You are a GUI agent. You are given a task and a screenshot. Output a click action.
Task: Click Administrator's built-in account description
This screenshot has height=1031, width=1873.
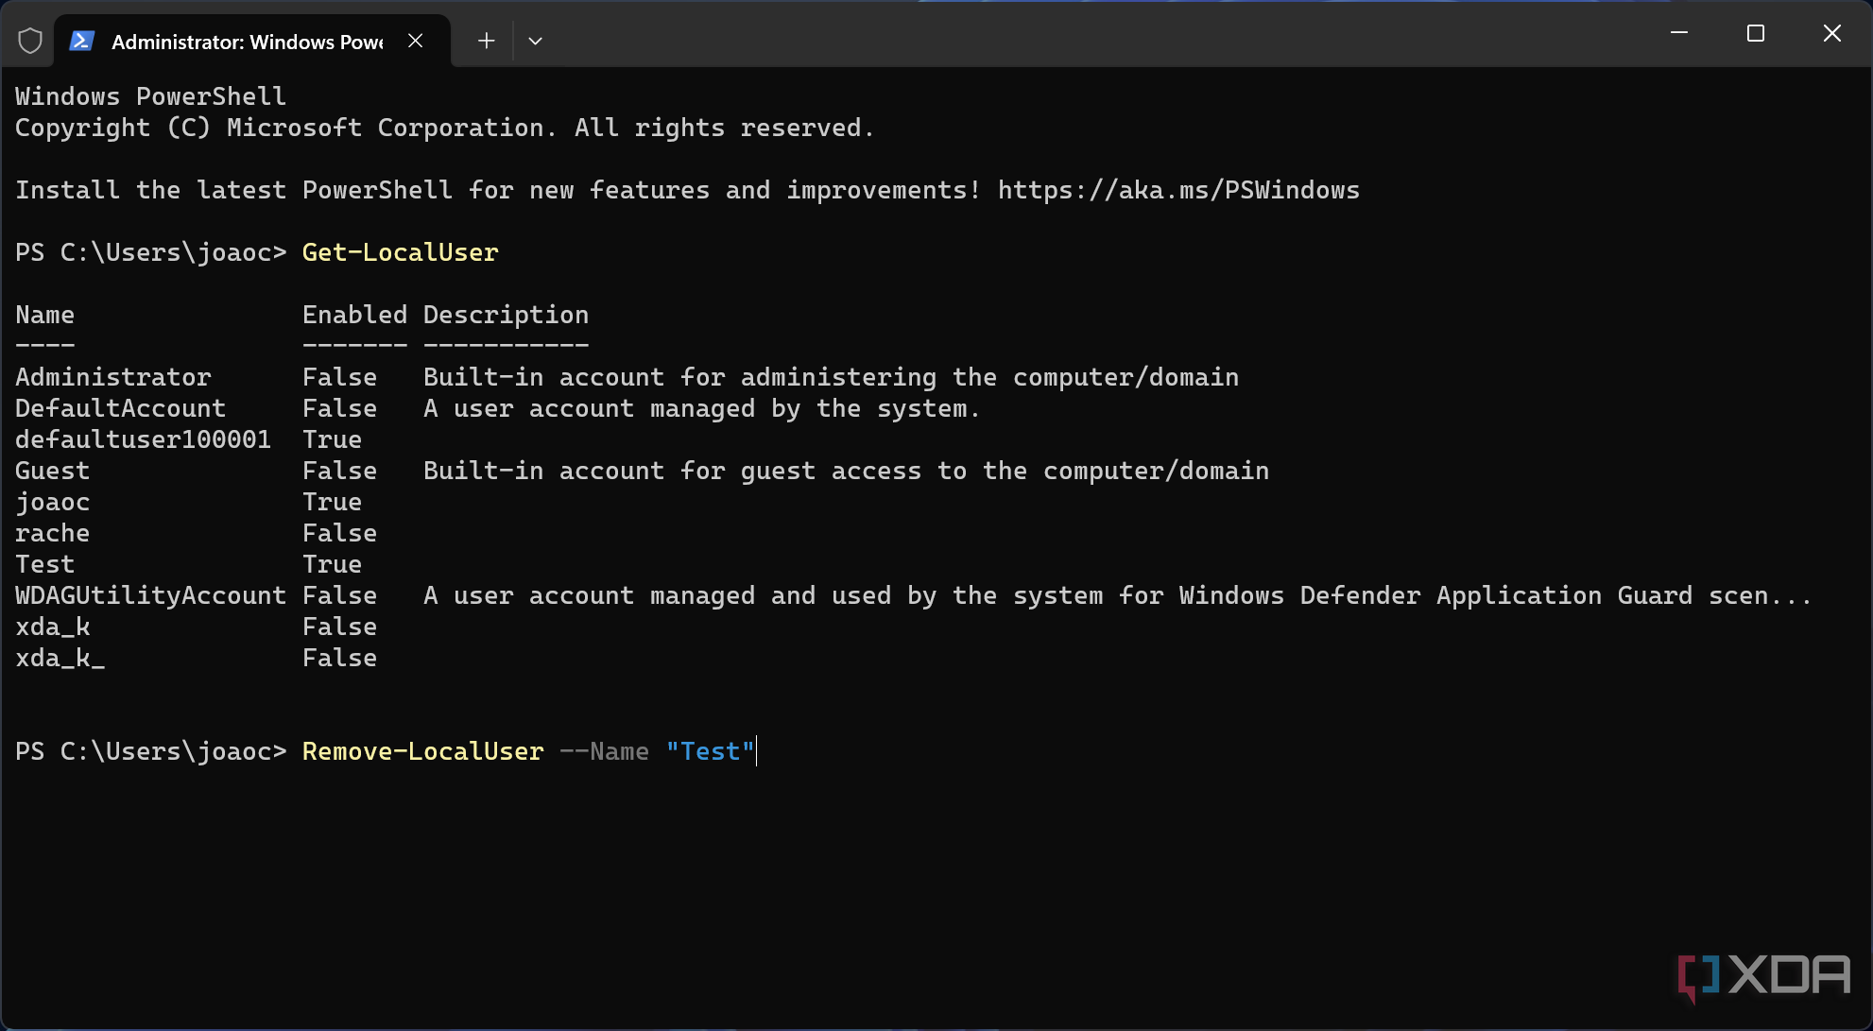tap(831, 377)
